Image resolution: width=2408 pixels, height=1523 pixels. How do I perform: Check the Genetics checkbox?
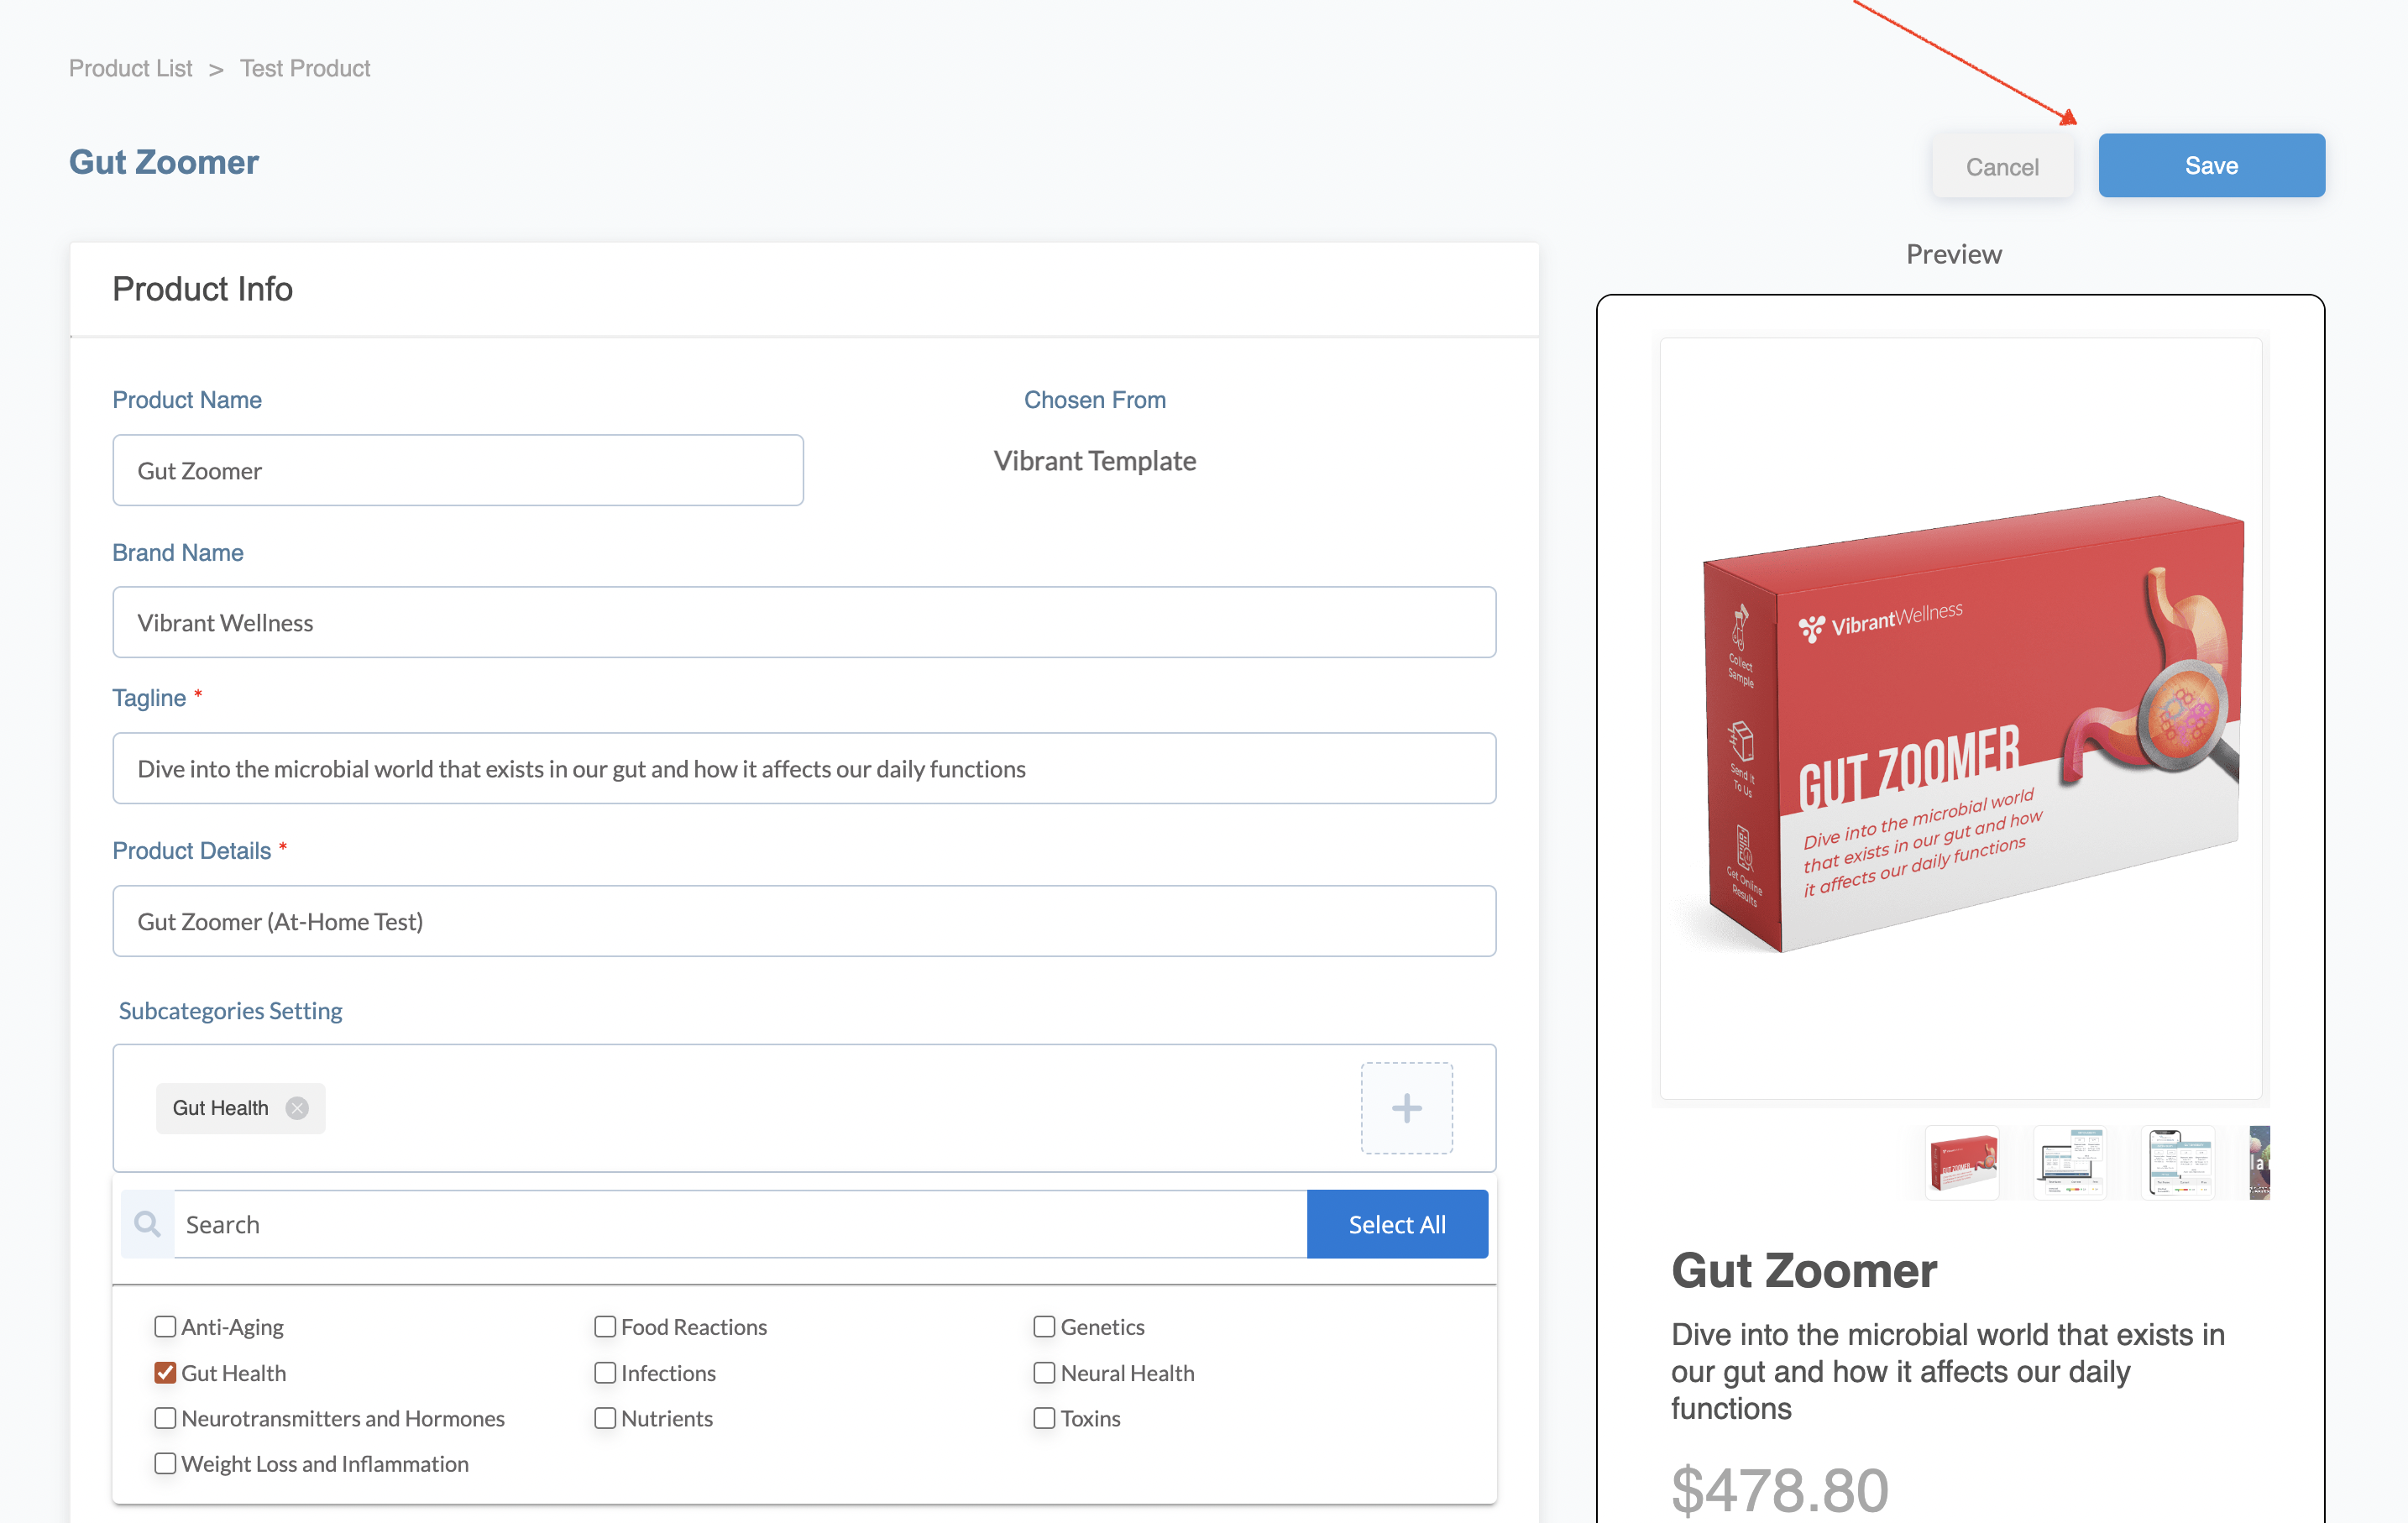pos(1044,1327)
